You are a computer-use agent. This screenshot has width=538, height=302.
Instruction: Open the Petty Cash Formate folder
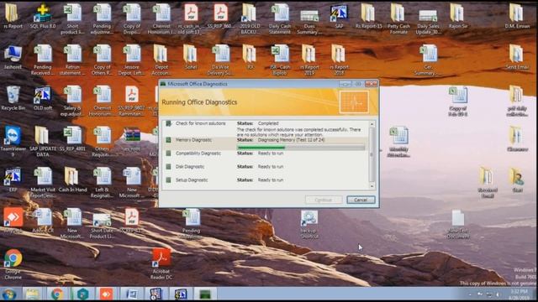click(398, 18)
